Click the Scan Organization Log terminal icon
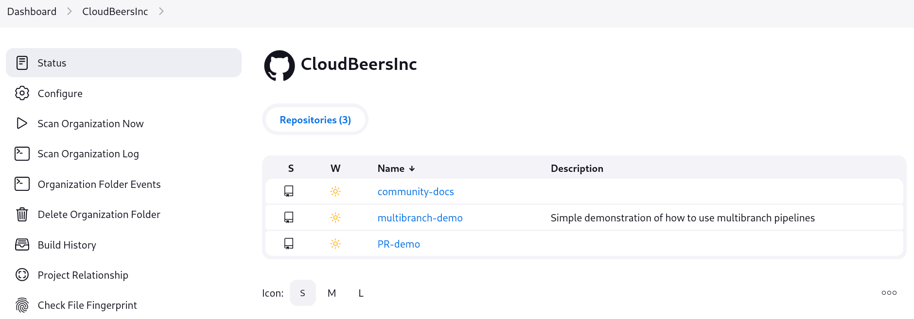This screenshot has width=914, height=319. click(22, 153)
